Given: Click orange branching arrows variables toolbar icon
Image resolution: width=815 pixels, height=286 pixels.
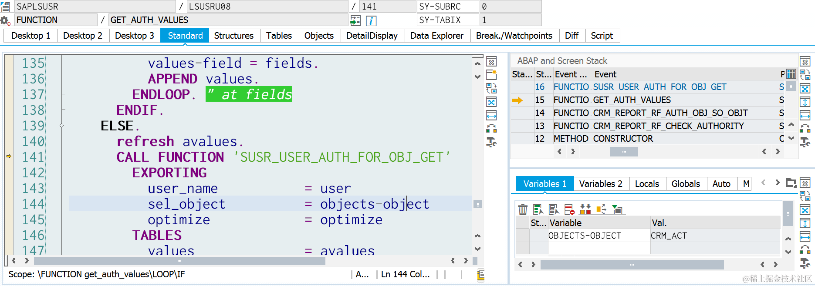Looking at the screenshot, I should [x=601, y=210].
